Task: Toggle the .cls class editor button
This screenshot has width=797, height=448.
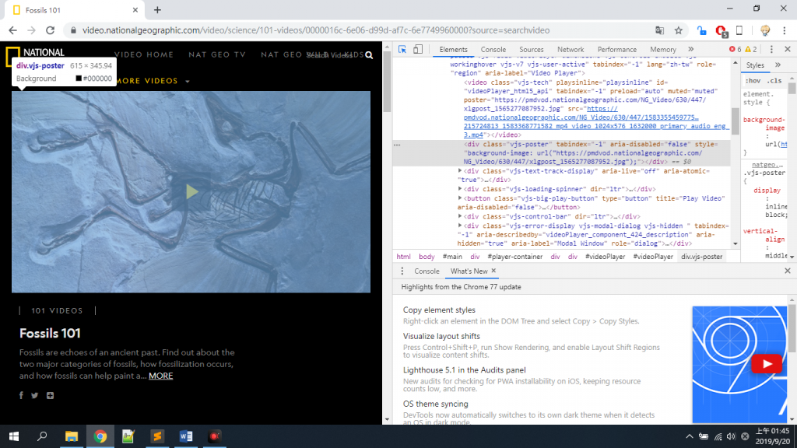Action: [x=774, y=81]
